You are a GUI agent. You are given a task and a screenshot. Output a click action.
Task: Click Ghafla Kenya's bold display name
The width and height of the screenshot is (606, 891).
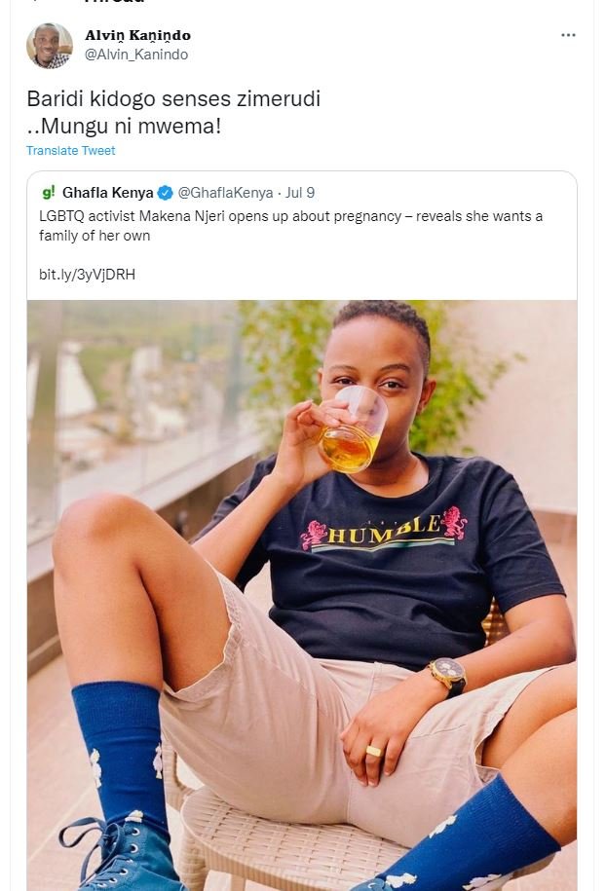[109, 189]
